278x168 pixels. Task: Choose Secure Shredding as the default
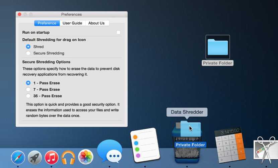point(28,53)
